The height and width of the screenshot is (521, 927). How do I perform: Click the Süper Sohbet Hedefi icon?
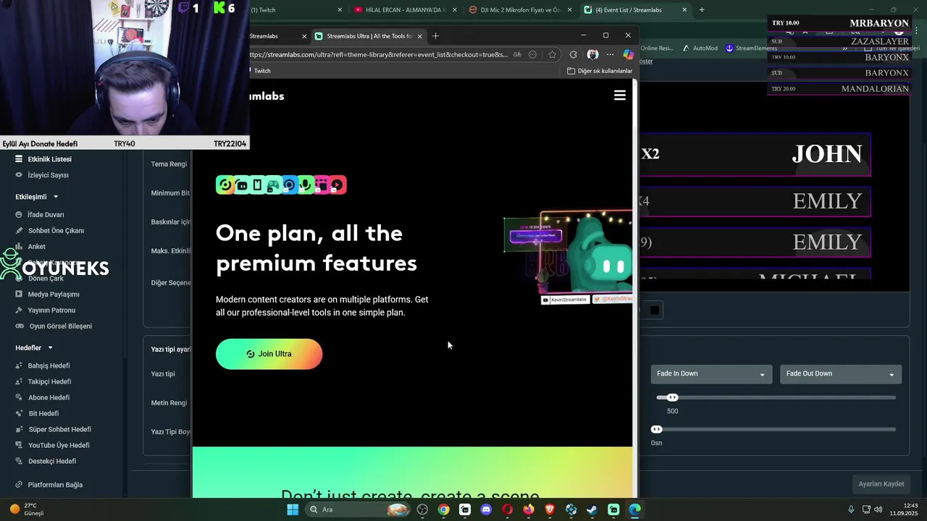(x=20, y=430)
